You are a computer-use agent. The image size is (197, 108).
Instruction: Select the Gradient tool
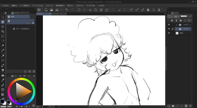3,94
